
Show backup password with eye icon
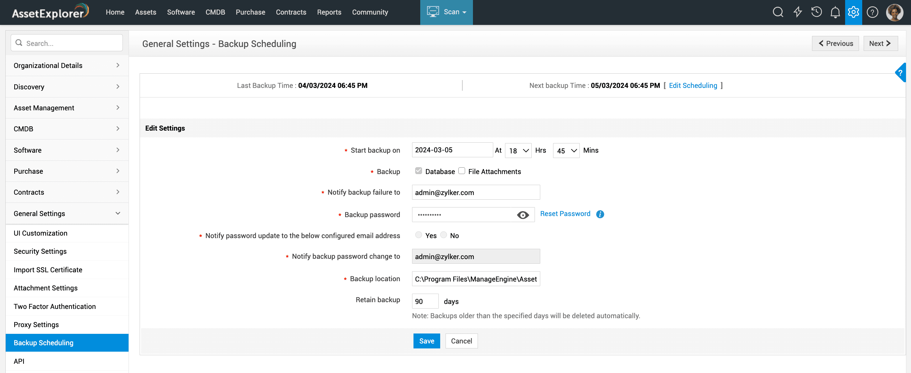click(x=523, y=215)
